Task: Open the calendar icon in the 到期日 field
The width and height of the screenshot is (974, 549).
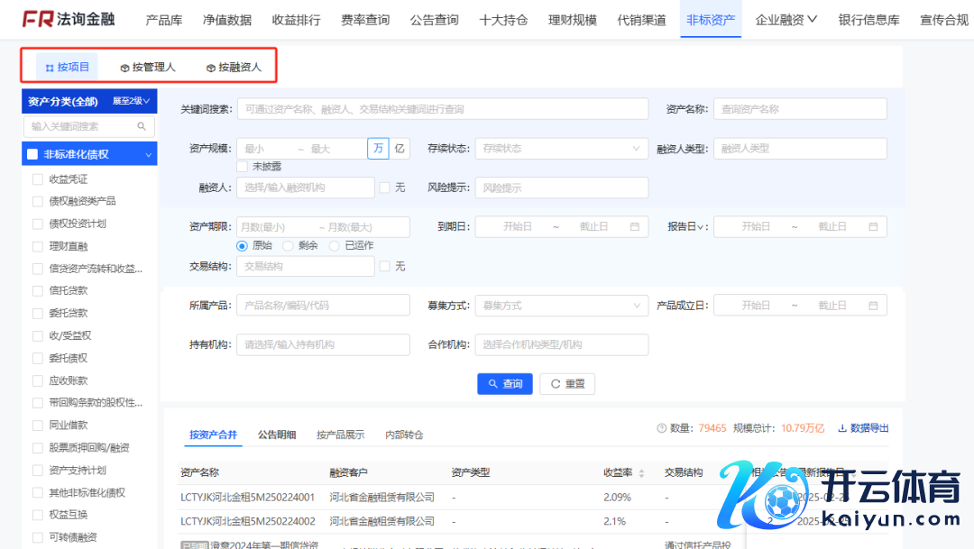Action: [634, 227]
